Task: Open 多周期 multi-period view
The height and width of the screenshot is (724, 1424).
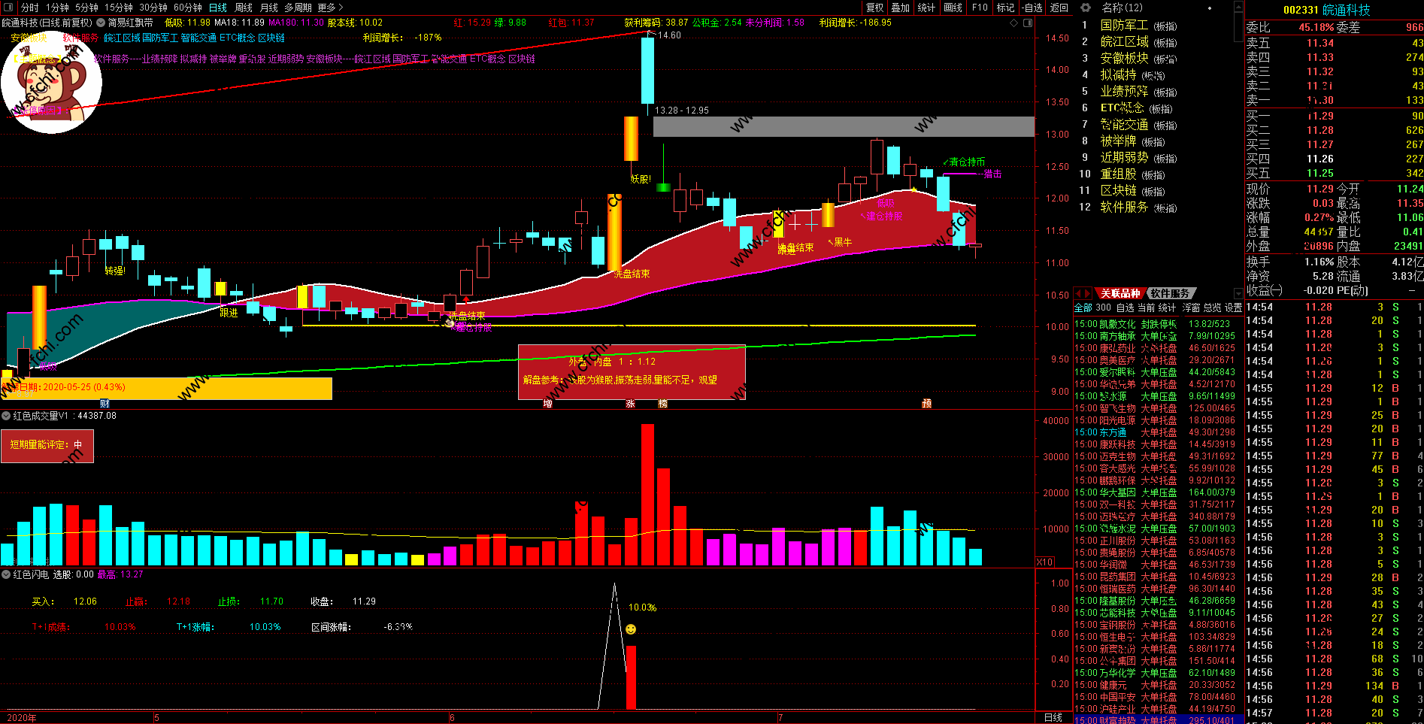Action: pyautogui.click(x=298, y=8)
